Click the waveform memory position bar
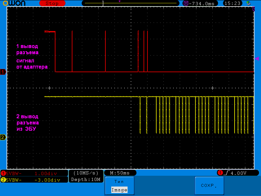Viewport: 261px width, 196px height. coord(130,3)
